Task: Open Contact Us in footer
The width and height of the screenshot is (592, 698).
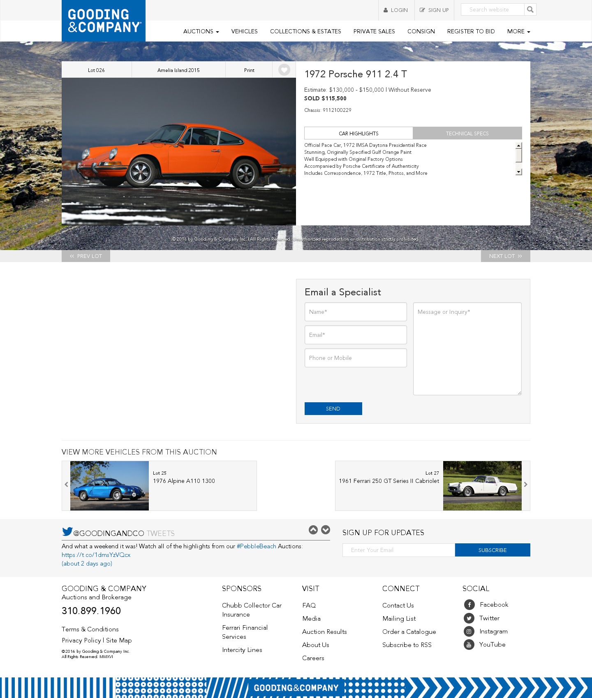Action: pos(398,605)
